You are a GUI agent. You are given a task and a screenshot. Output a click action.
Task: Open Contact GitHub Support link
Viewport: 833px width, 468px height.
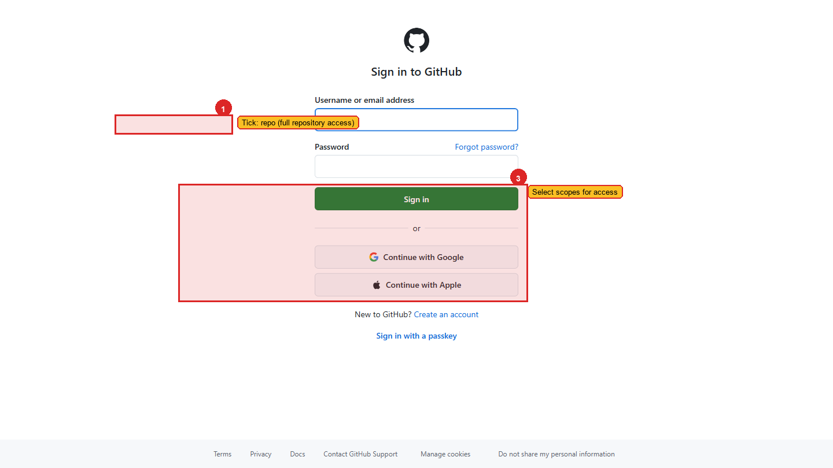pos(360,454)
